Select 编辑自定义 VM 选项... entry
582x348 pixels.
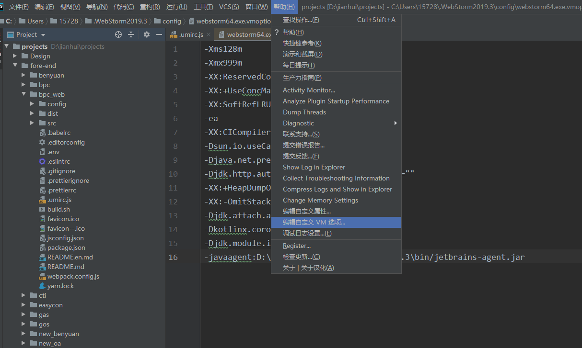(336, 222)
